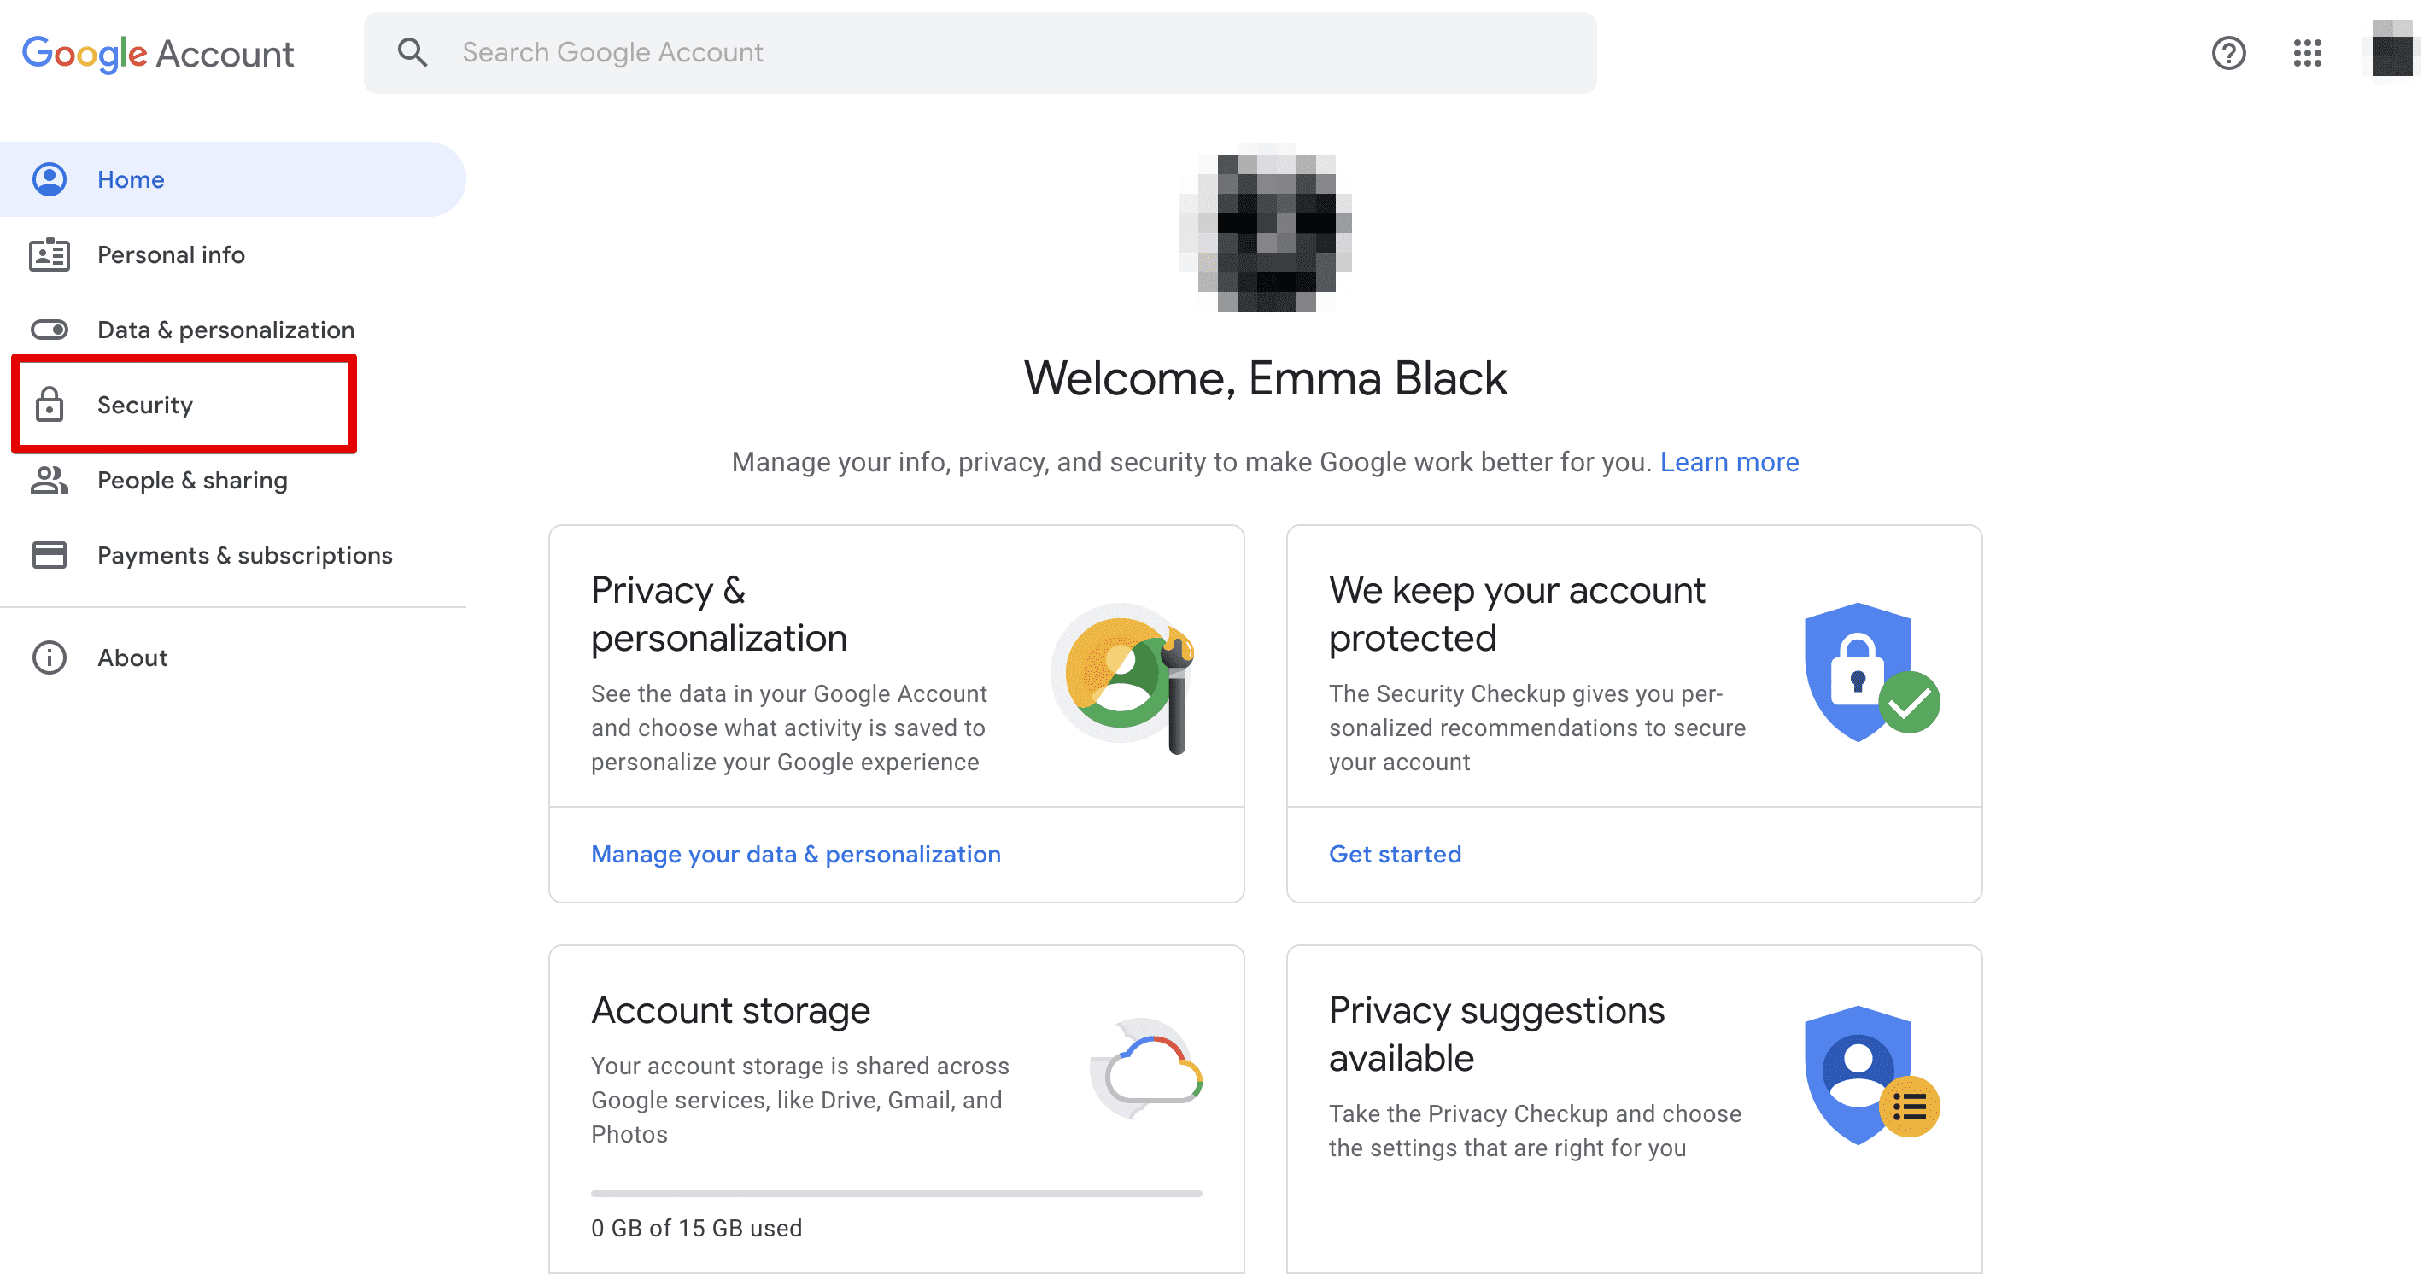Open the Google apps grid
Screen dimensions: 2429x1274
pyautogui.click(x=2308, y=53)
